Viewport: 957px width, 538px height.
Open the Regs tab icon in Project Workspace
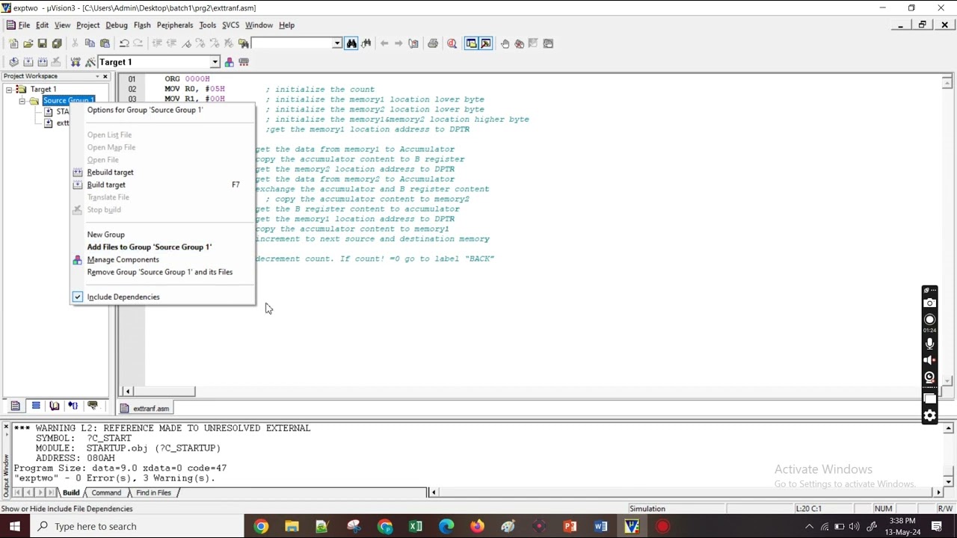[35, 406]
